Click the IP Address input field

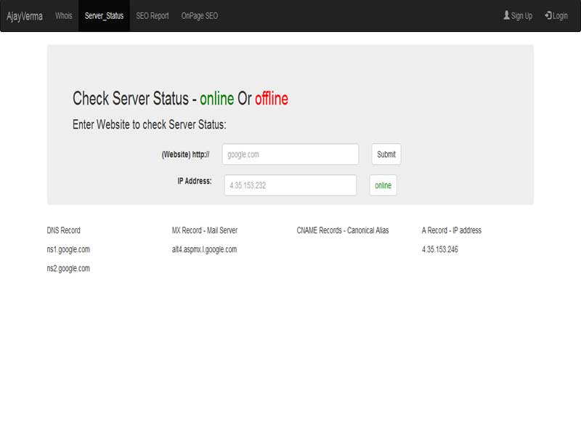pyautogui.click(x=290, y=185)
